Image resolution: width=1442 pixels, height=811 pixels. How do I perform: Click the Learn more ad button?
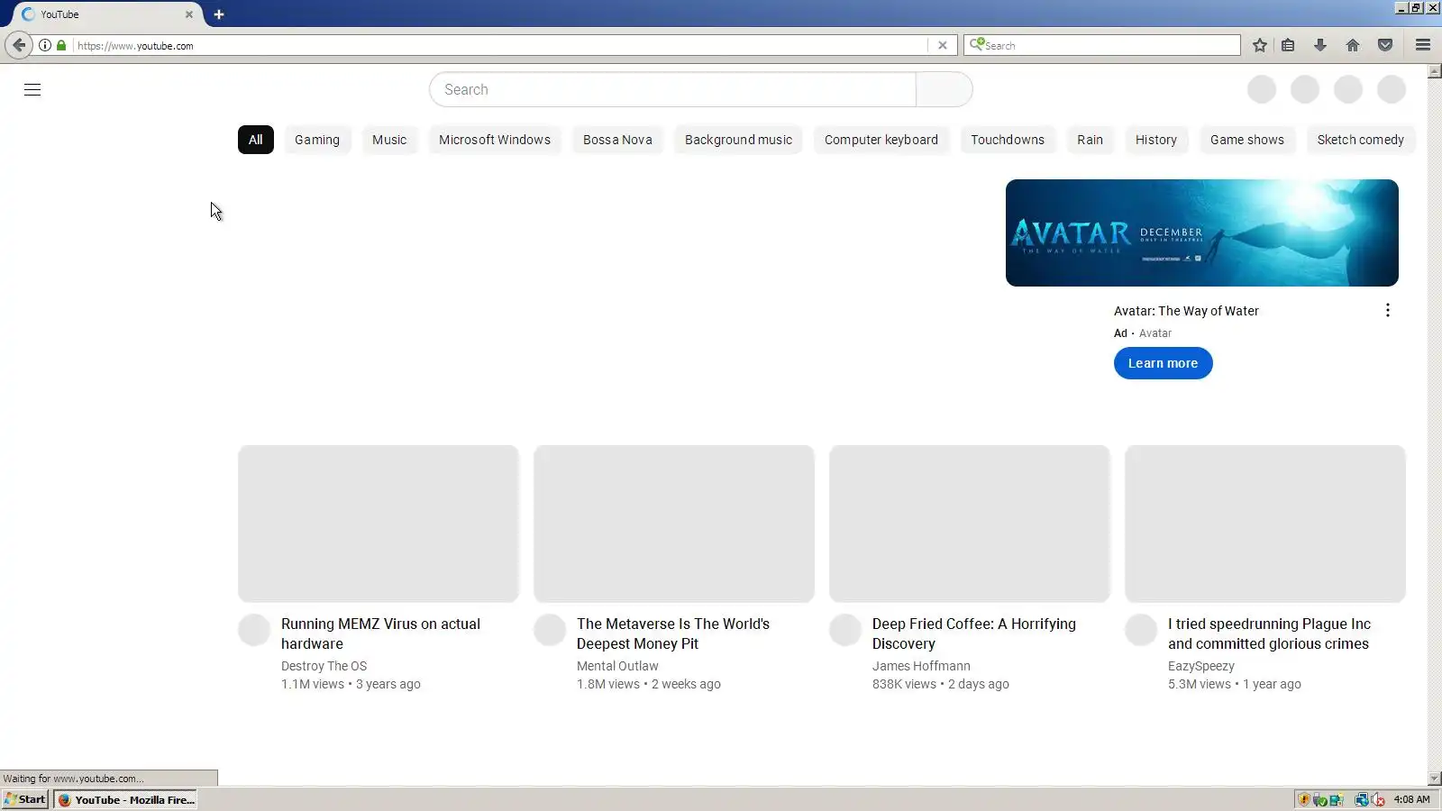click(x=1163, y=363)
